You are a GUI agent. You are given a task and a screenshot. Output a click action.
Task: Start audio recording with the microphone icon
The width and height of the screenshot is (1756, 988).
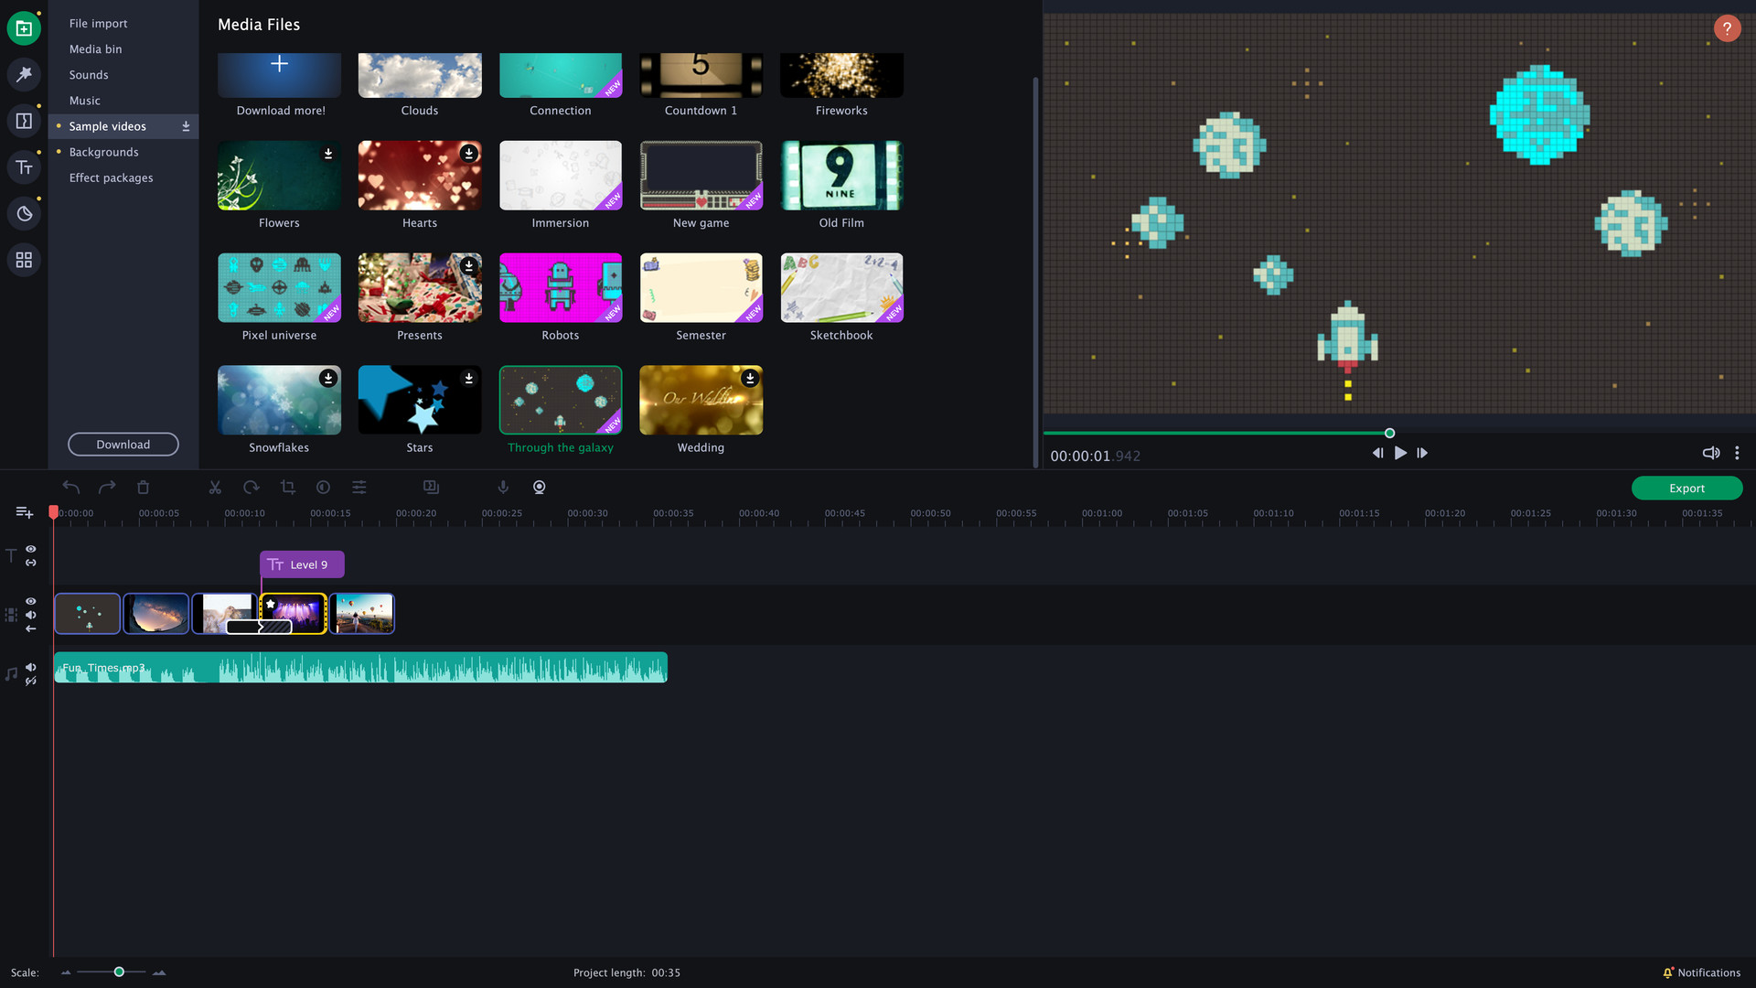pyautogui.click(x=503, y=487)
